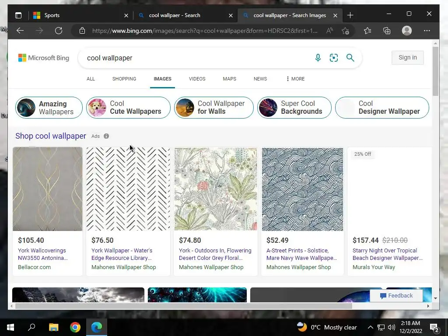
Task: Open the York Wallpaper Water's Edge link
Action: 122,254
